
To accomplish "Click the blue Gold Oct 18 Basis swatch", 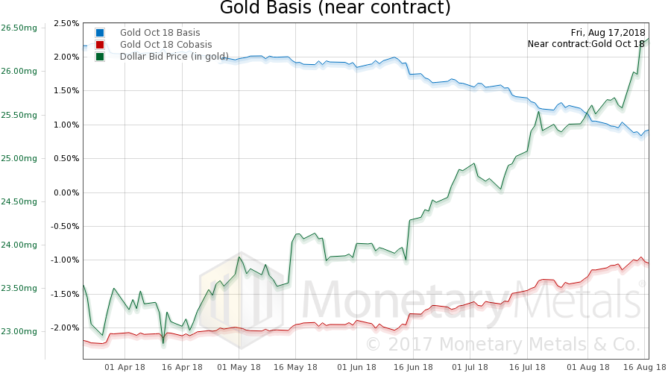I will (x=100, y=33).
